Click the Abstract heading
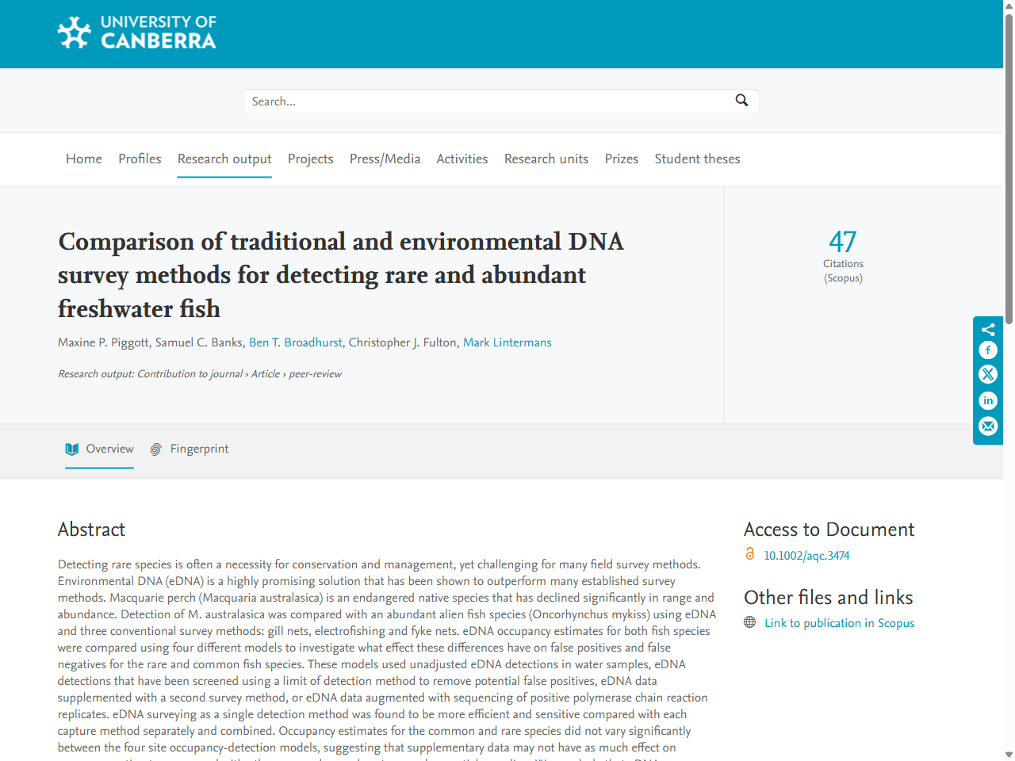 (x=91, y=530)
